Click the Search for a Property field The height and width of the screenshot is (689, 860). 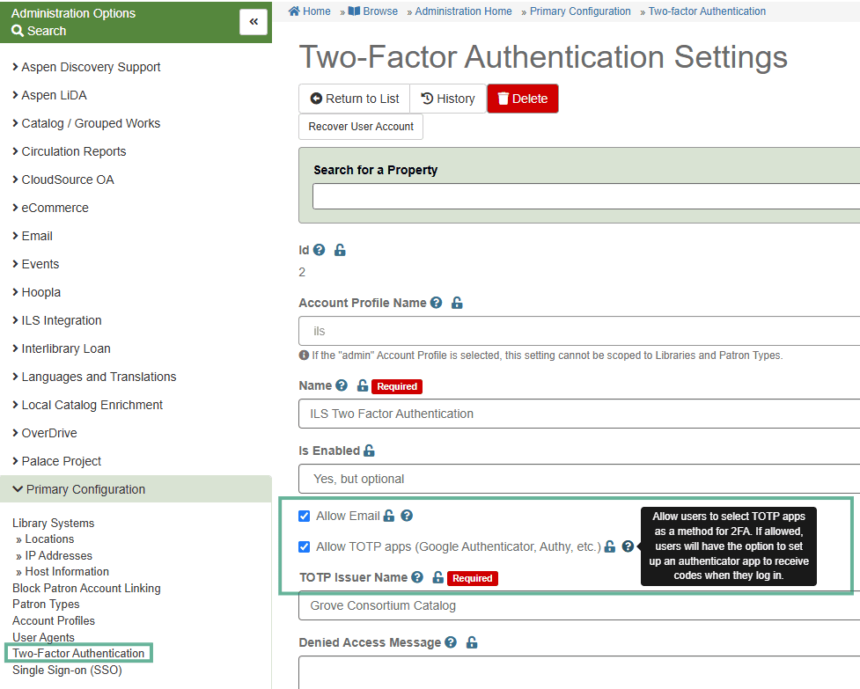(586, 196)
